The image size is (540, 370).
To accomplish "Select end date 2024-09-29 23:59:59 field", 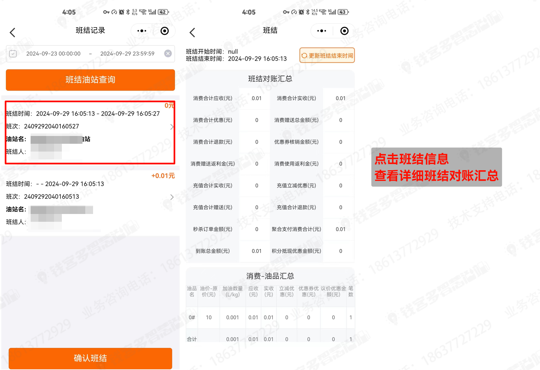I will point(127,53).
